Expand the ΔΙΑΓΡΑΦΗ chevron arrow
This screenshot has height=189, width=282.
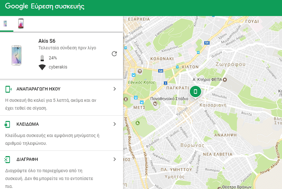tap(114, 159)
